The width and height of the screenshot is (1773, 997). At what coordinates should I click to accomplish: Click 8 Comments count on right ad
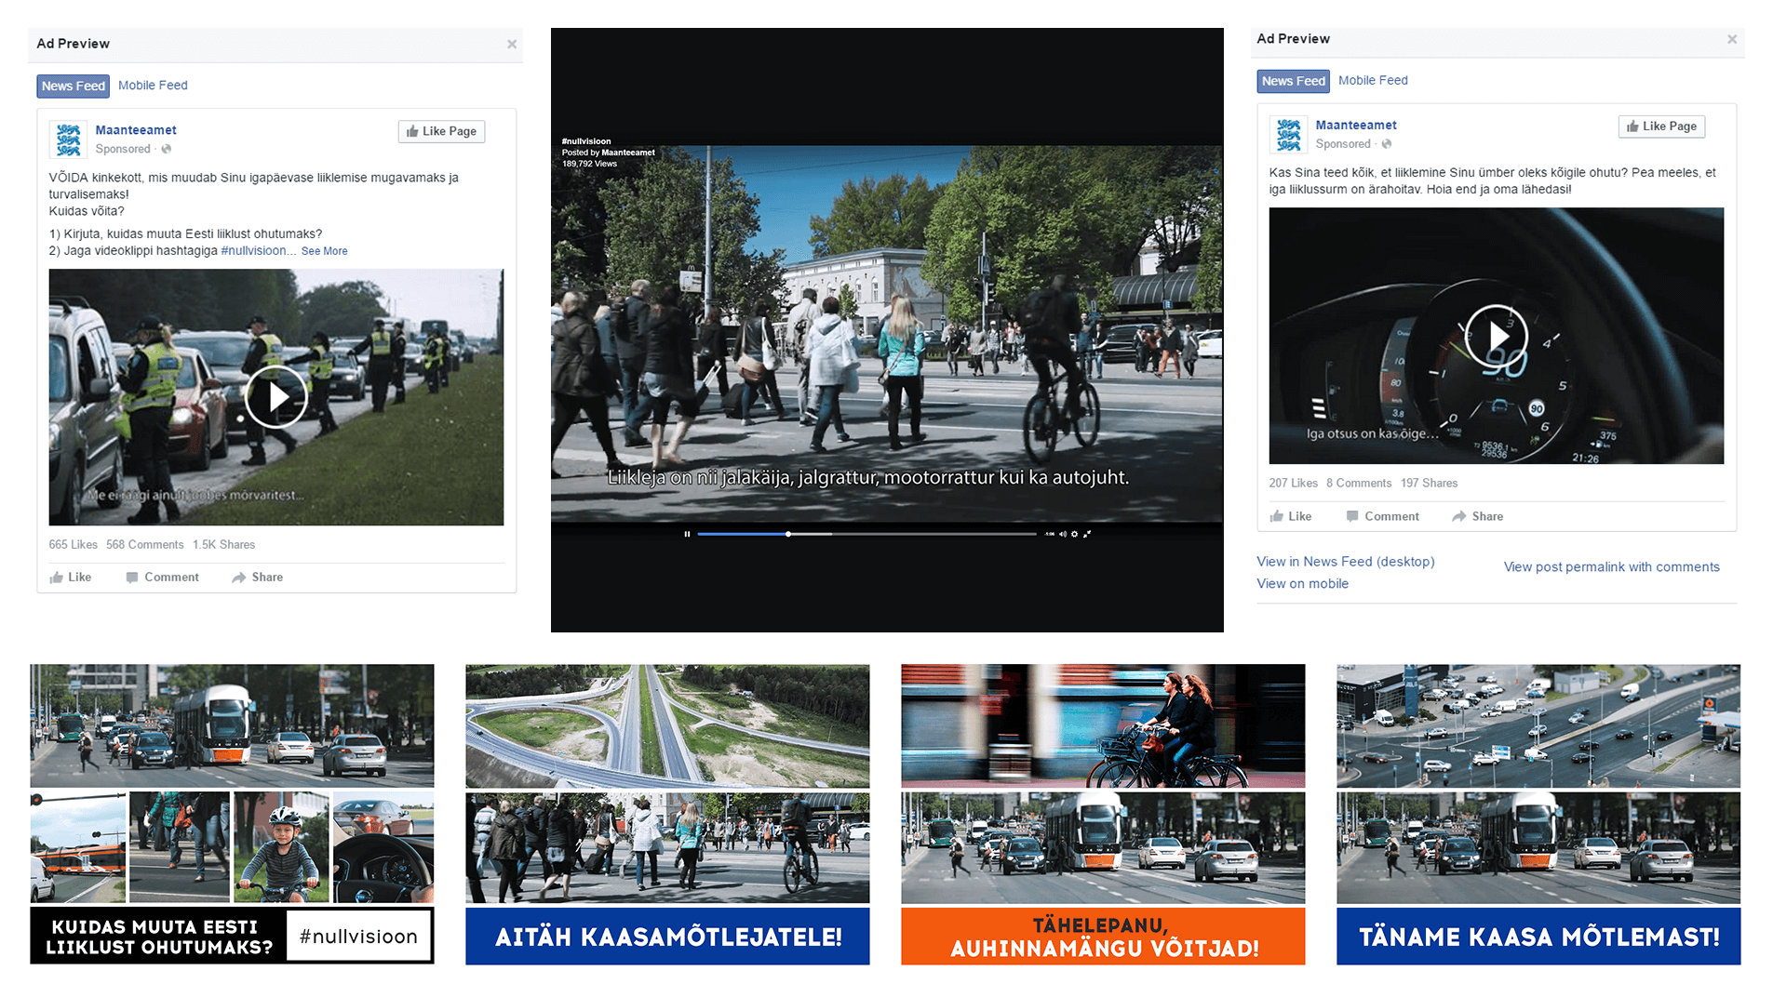(1359, 484)
